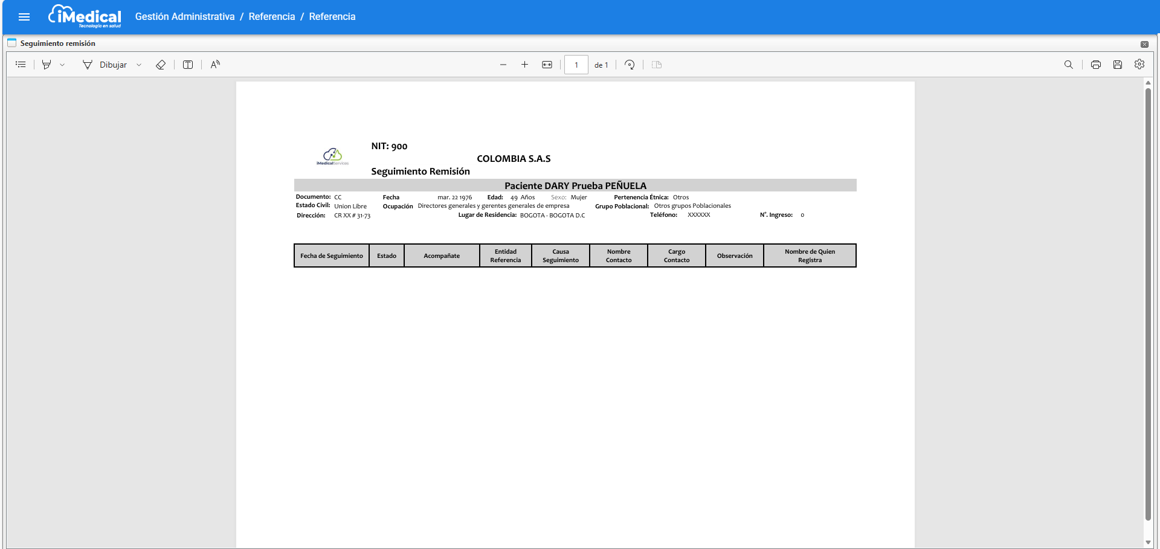
Task: Zoom out with the minus button
Action: pyautogui.click(x=503, y=65)
